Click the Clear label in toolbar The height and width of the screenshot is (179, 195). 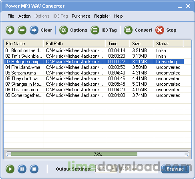pyautogui.click(x=46, y=30)
